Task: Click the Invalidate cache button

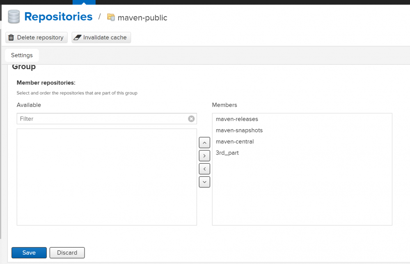Action: (101, 38)
